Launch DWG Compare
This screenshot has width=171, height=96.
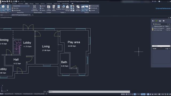(49, 8)
